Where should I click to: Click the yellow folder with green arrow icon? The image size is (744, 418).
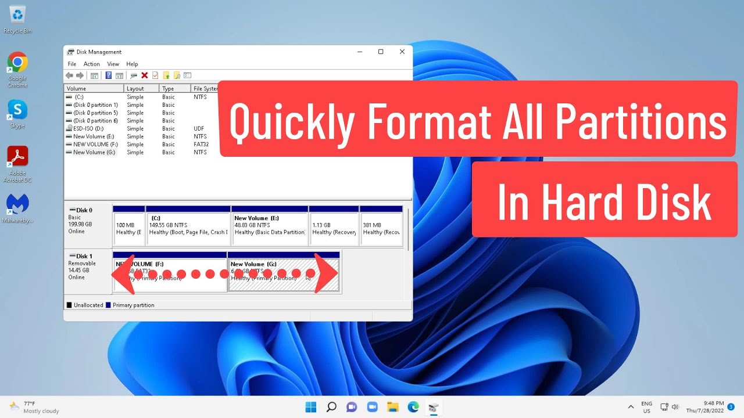click(x=166, y=75)
